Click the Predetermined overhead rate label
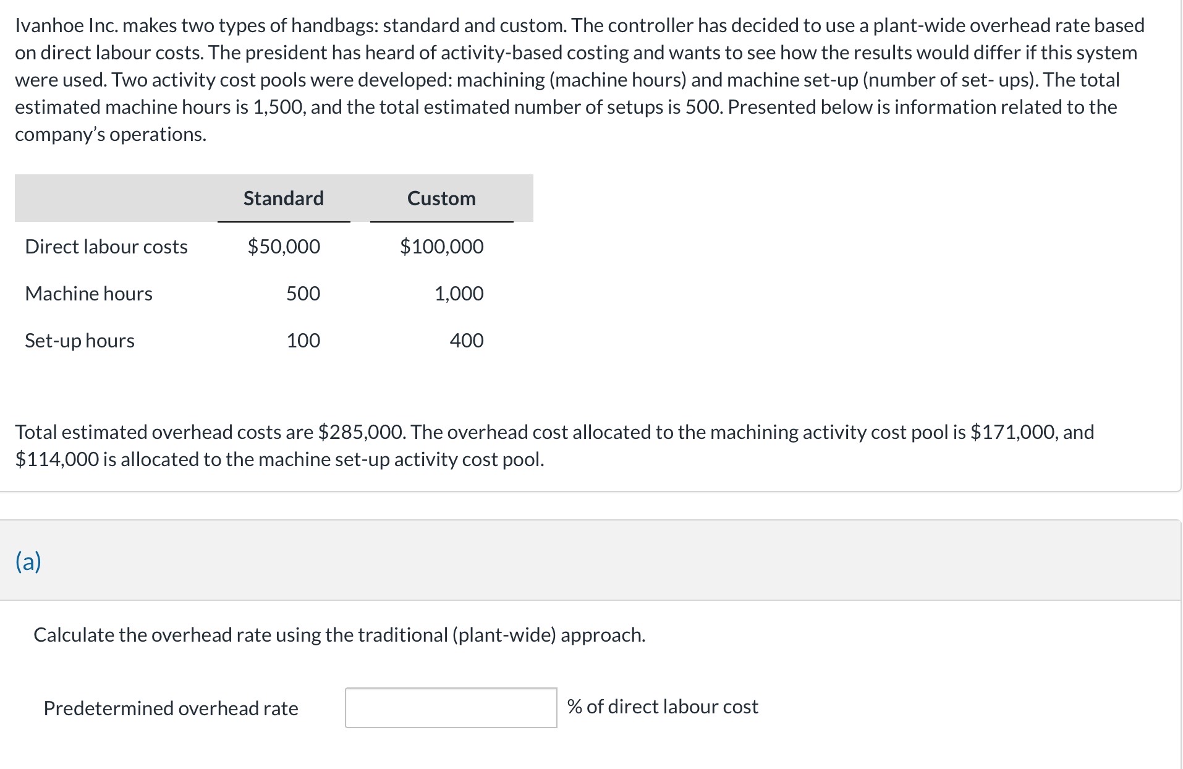The height and width of the screenshot is (769, 1183). [171, 708]
